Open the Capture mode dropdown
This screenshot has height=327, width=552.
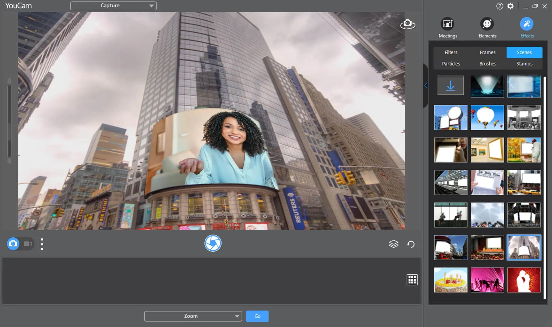tap(113, 5)
